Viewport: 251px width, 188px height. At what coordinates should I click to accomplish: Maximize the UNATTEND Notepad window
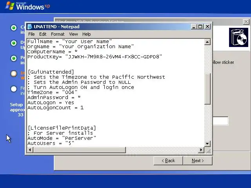pos(200,27)
